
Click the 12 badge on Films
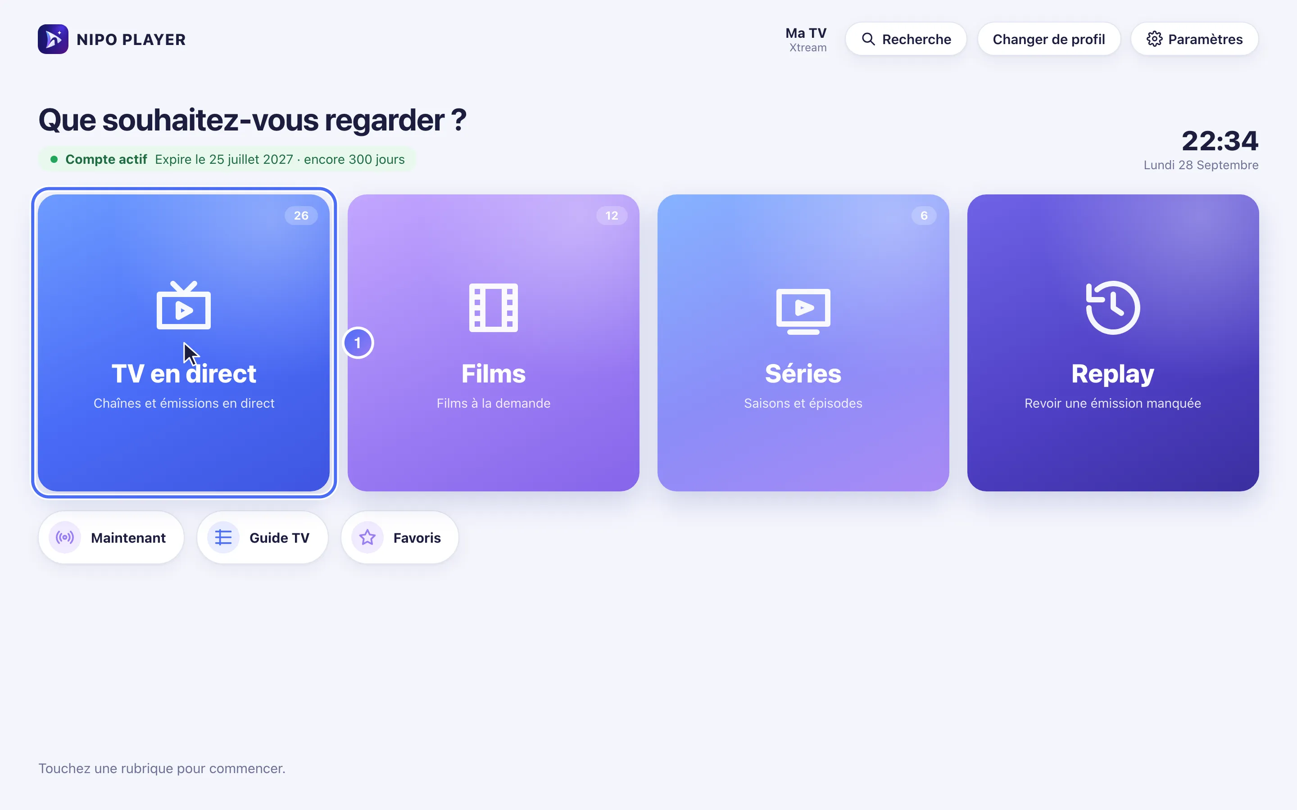[x=612, y=216]
